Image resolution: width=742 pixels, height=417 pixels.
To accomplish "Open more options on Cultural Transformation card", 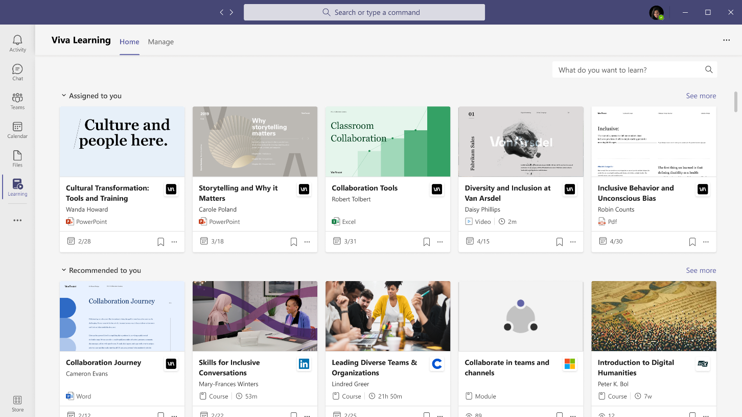I will point(174,242).
